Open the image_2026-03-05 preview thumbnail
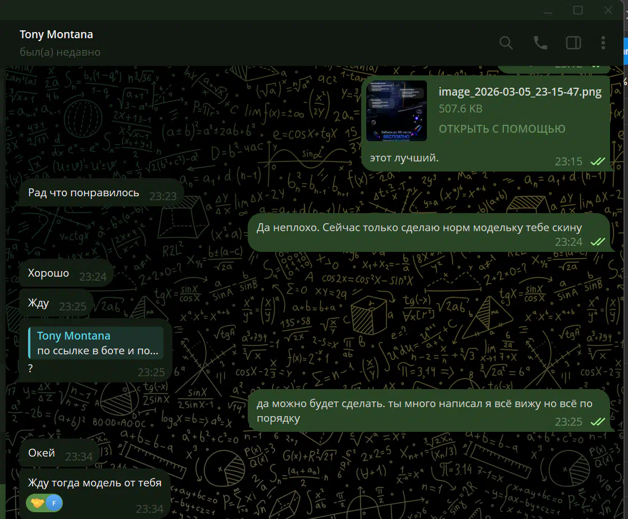This screenshot has width=628, height=519. point(397,111)
